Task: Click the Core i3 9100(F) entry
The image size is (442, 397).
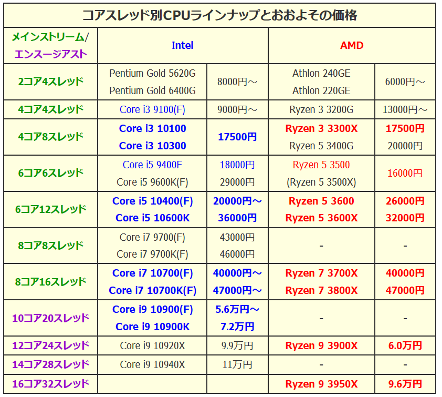Action: click(x=153, y=109)
